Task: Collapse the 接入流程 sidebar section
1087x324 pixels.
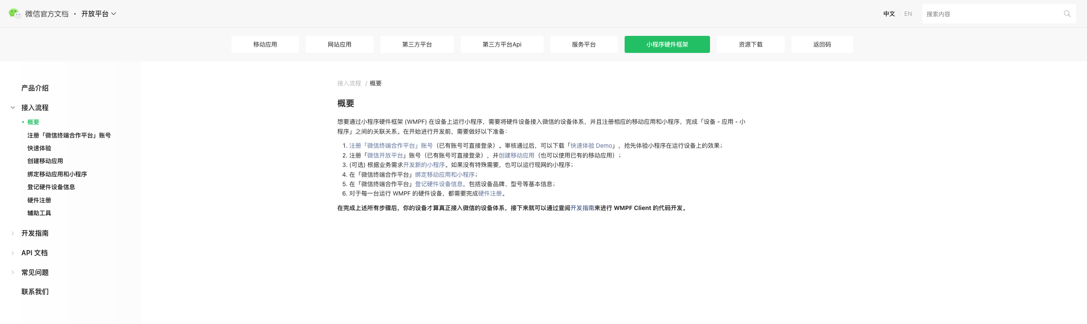Action: pyautogui.click(x=13, y=108)
